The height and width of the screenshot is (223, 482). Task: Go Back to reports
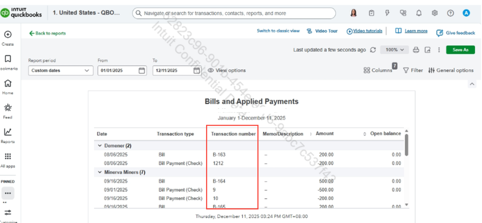click(x=47, y=33)
